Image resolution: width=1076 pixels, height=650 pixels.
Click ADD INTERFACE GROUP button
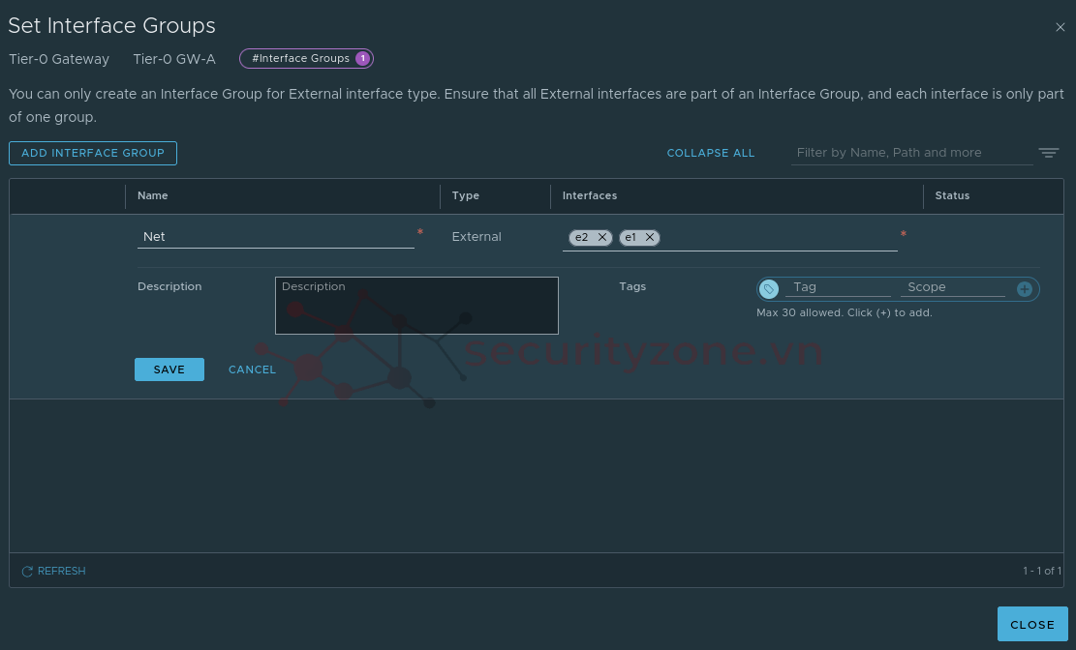[x=93, y=153]
